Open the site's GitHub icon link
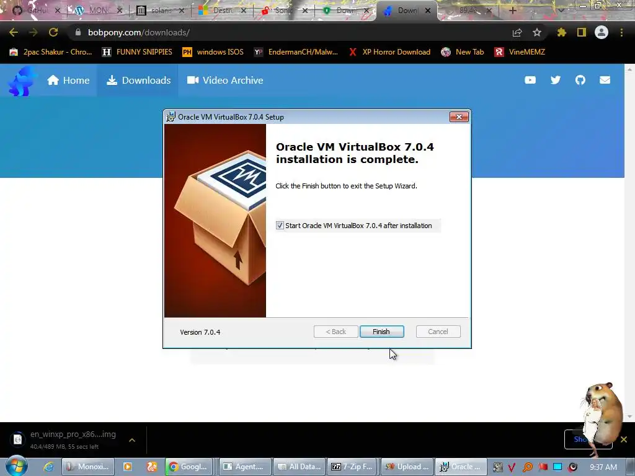Image resolution: width=635 pixels, height=476 pixels. [580, 80]
